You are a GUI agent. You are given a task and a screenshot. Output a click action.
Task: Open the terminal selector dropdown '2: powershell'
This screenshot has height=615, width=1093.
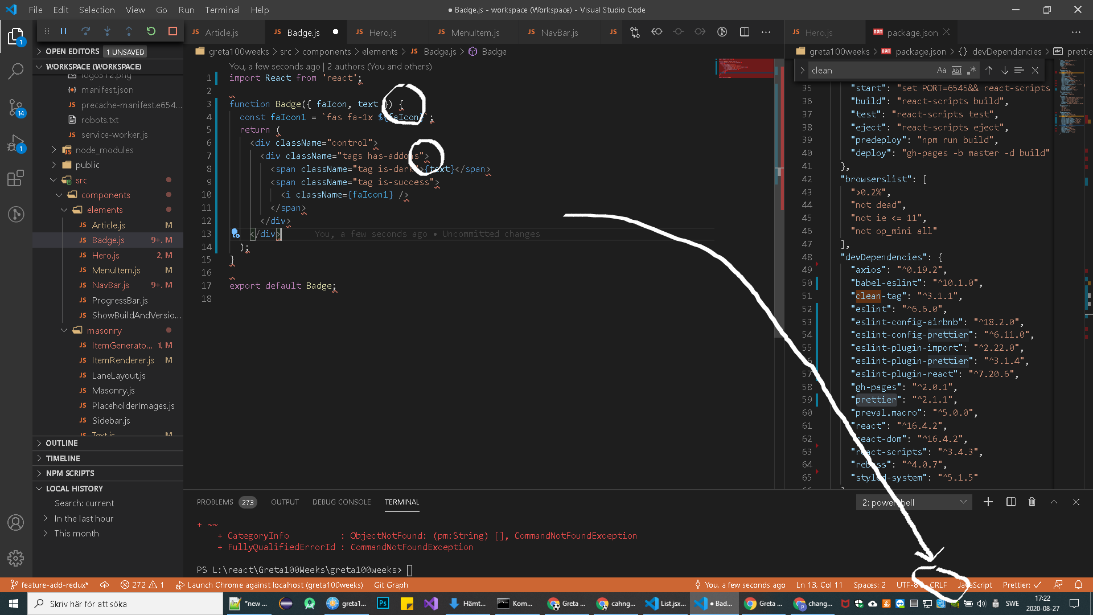pos(914,502)
